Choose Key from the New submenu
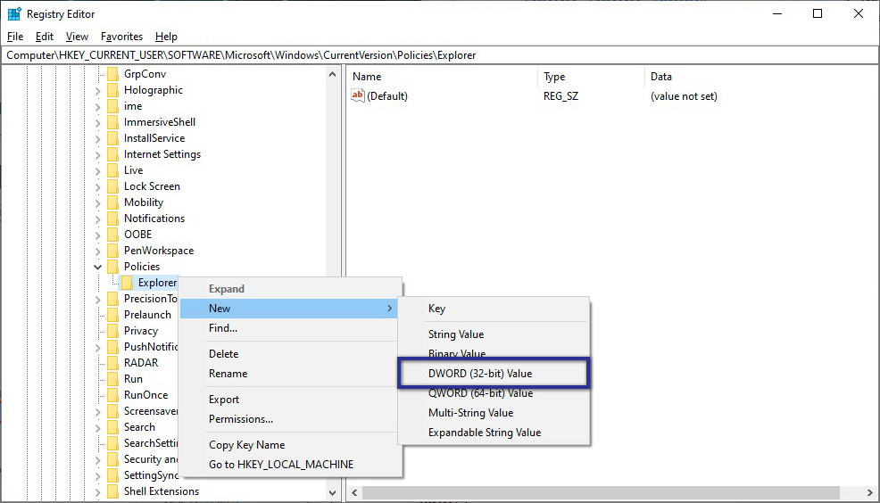880x503 pixels. pyautogui.click(x=494, y=309)
